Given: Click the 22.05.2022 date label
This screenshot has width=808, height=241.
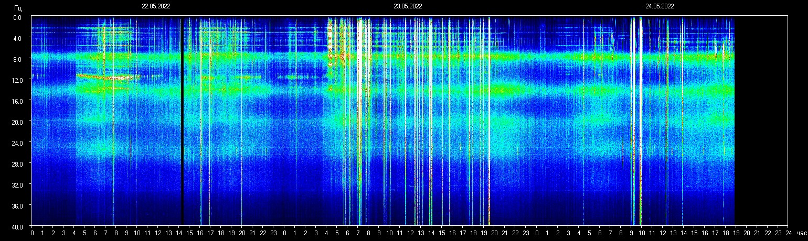Looking at the screenshot, I should pyautogui.click(x=156, y=6).
